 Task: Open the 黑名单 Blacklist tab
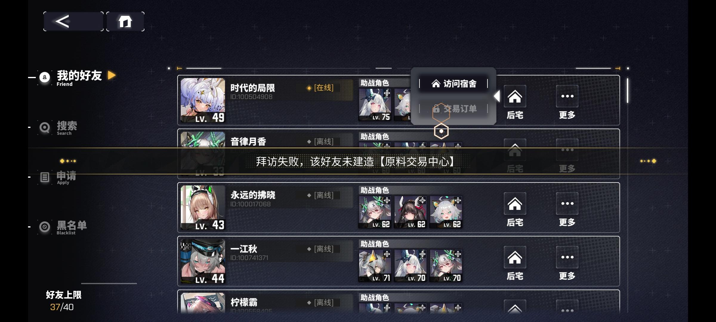click(x=63, y=227)
